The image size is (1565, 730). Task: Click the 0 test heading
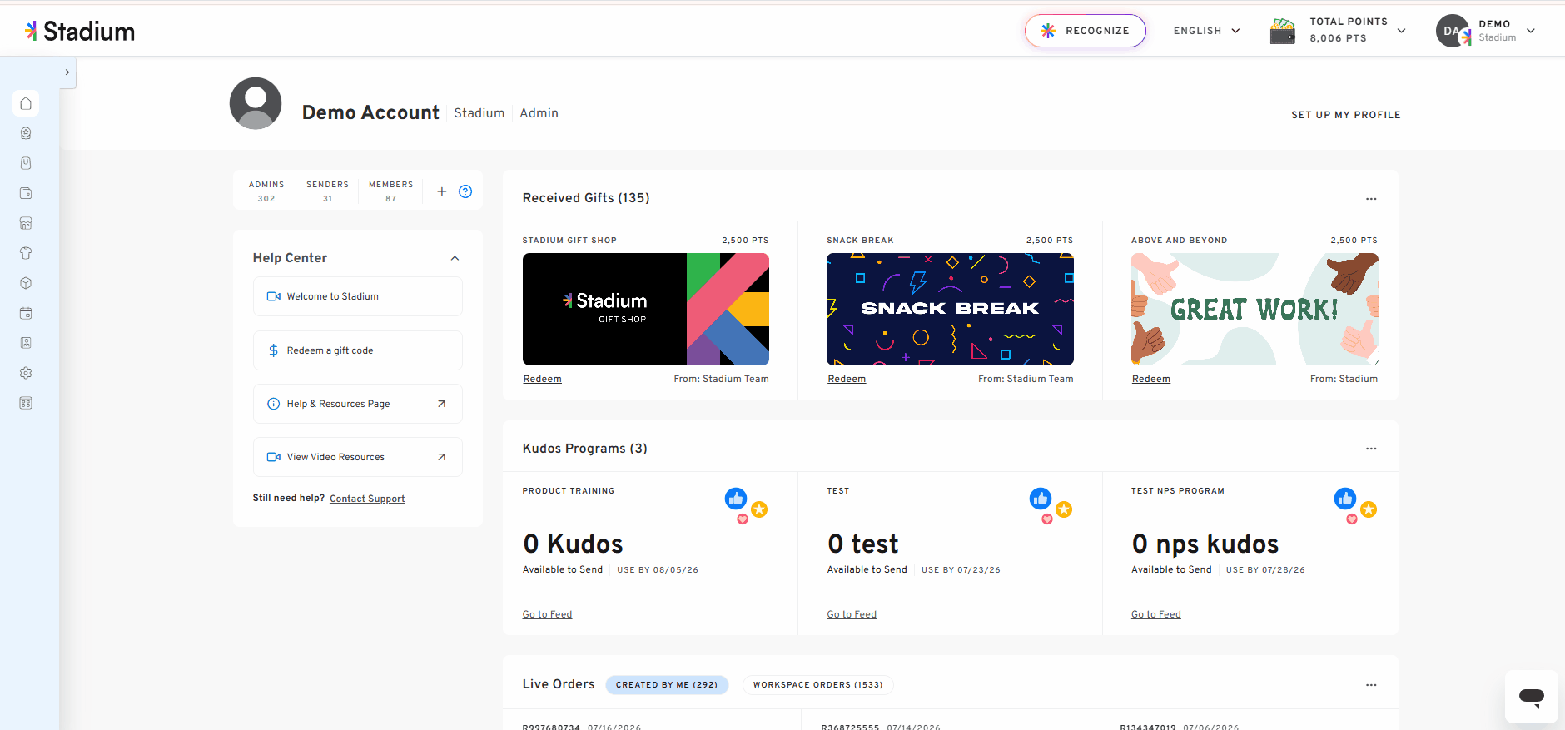pos(863,544)
